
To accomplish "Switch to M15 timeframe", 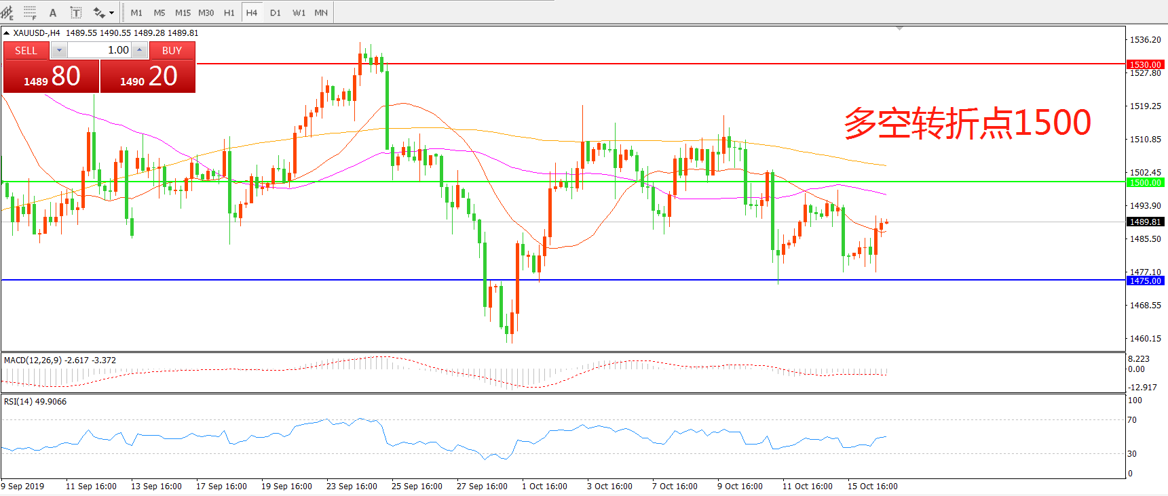I will coord(183,13).
